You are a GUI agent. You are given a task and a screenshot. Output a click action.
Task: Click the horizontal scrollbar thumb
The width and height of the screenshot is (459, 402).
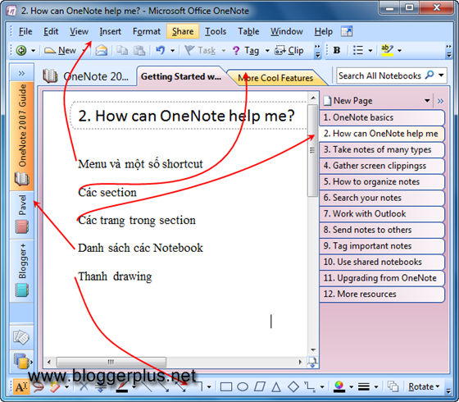(111, 362)
